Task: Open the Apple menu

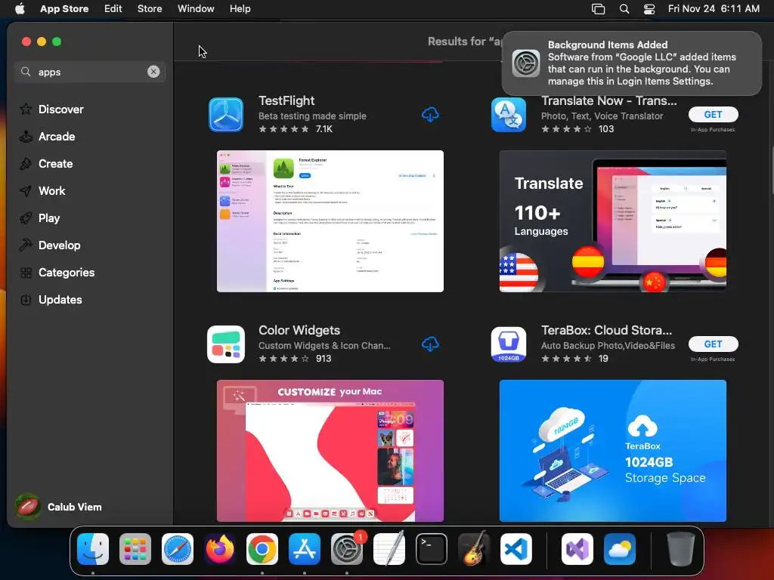Action: (x=20, y=8)
